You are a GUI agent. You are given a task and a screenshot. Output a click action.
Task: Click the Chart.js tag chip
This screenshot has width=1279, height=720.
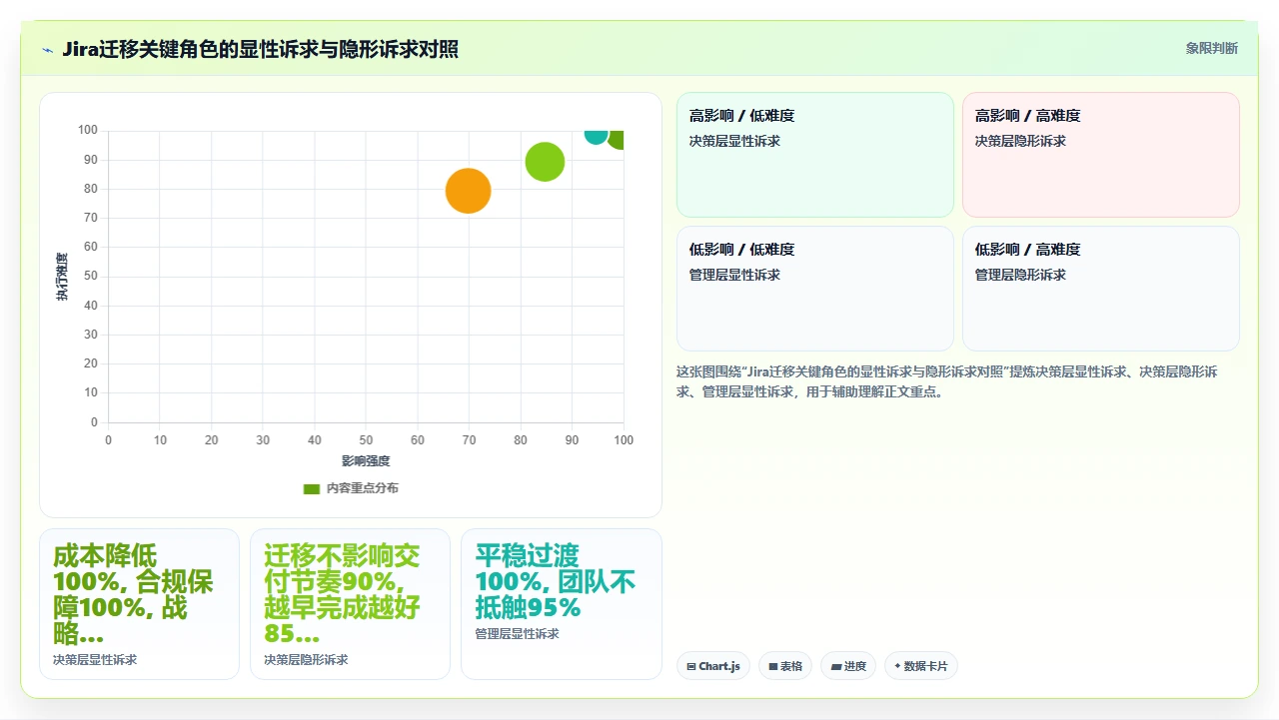point(713,666)
